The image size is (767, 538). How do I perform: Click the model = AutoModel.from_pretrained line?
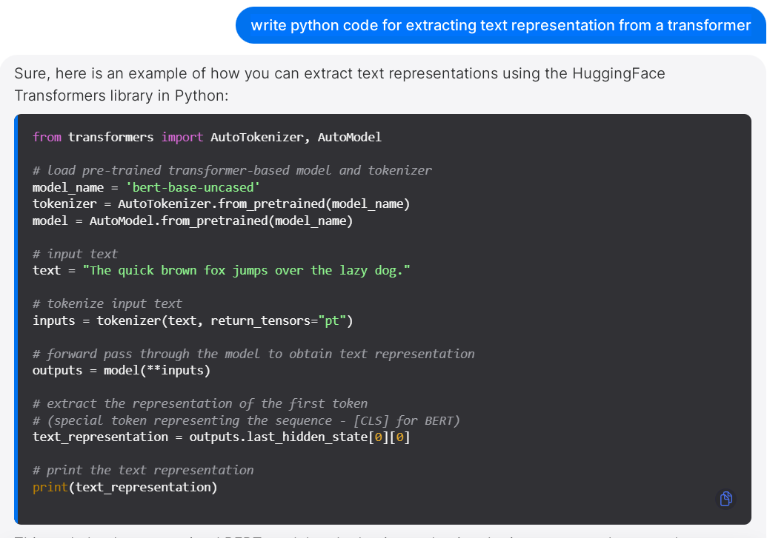point(193,221)
